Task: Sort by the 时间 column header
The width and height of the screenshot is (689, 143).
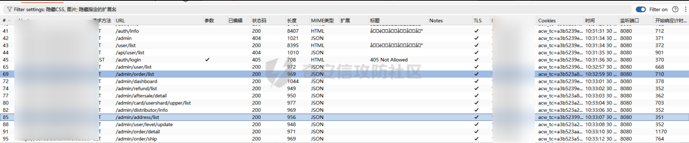Action: 590,20
